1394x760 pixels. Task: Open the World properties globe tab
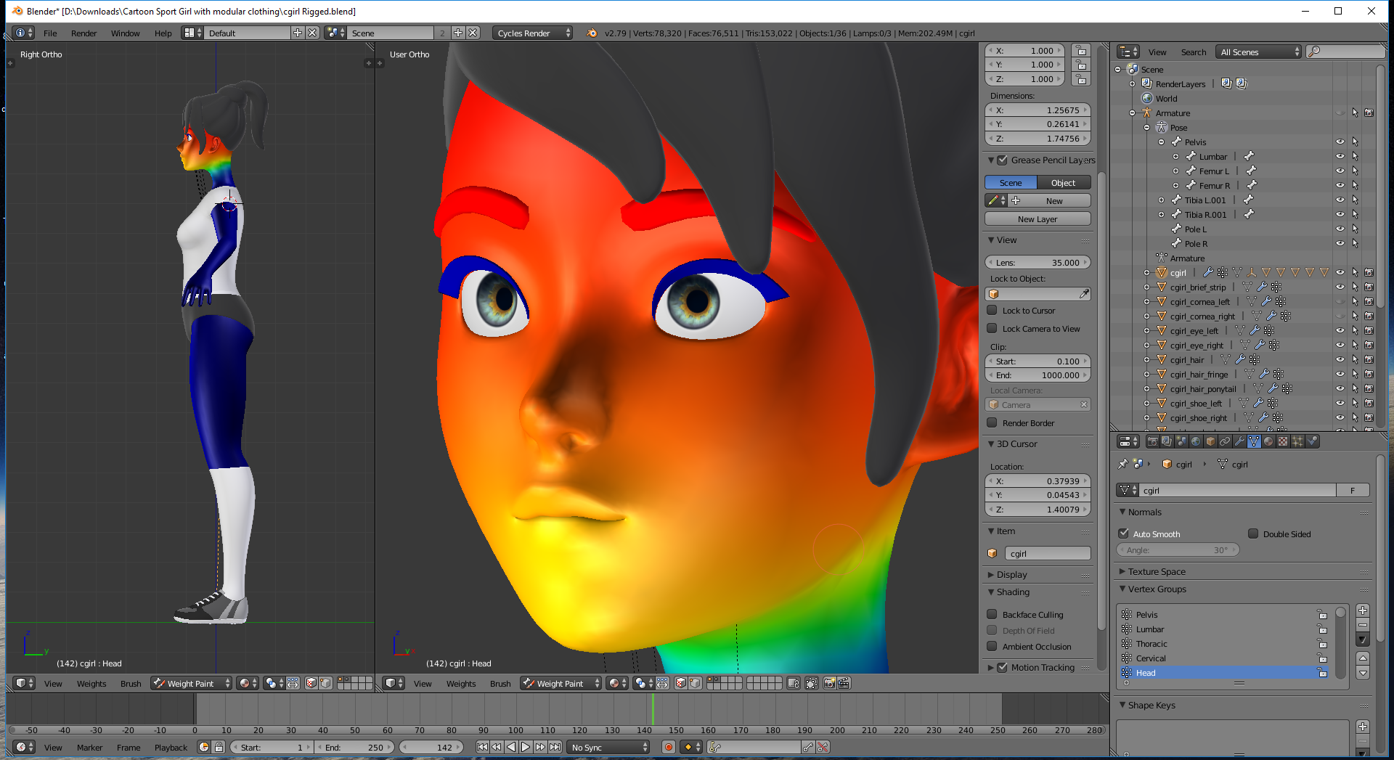tap(1196, 441)
